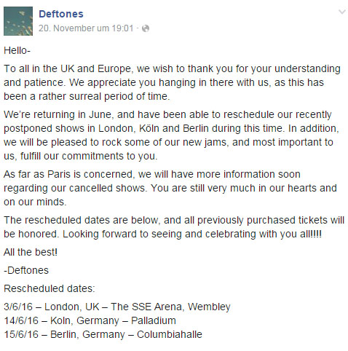Screen dimensions: 348x351
Task: Click the globe public-audience icon
Action: coord(146,28)
